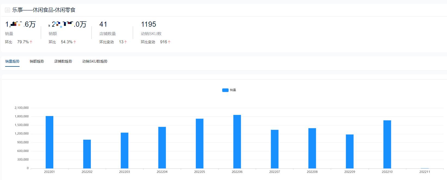Viewport: 447px width, 180px height.
Task: Click the 202206 highest bar
Action: [237, 142]
